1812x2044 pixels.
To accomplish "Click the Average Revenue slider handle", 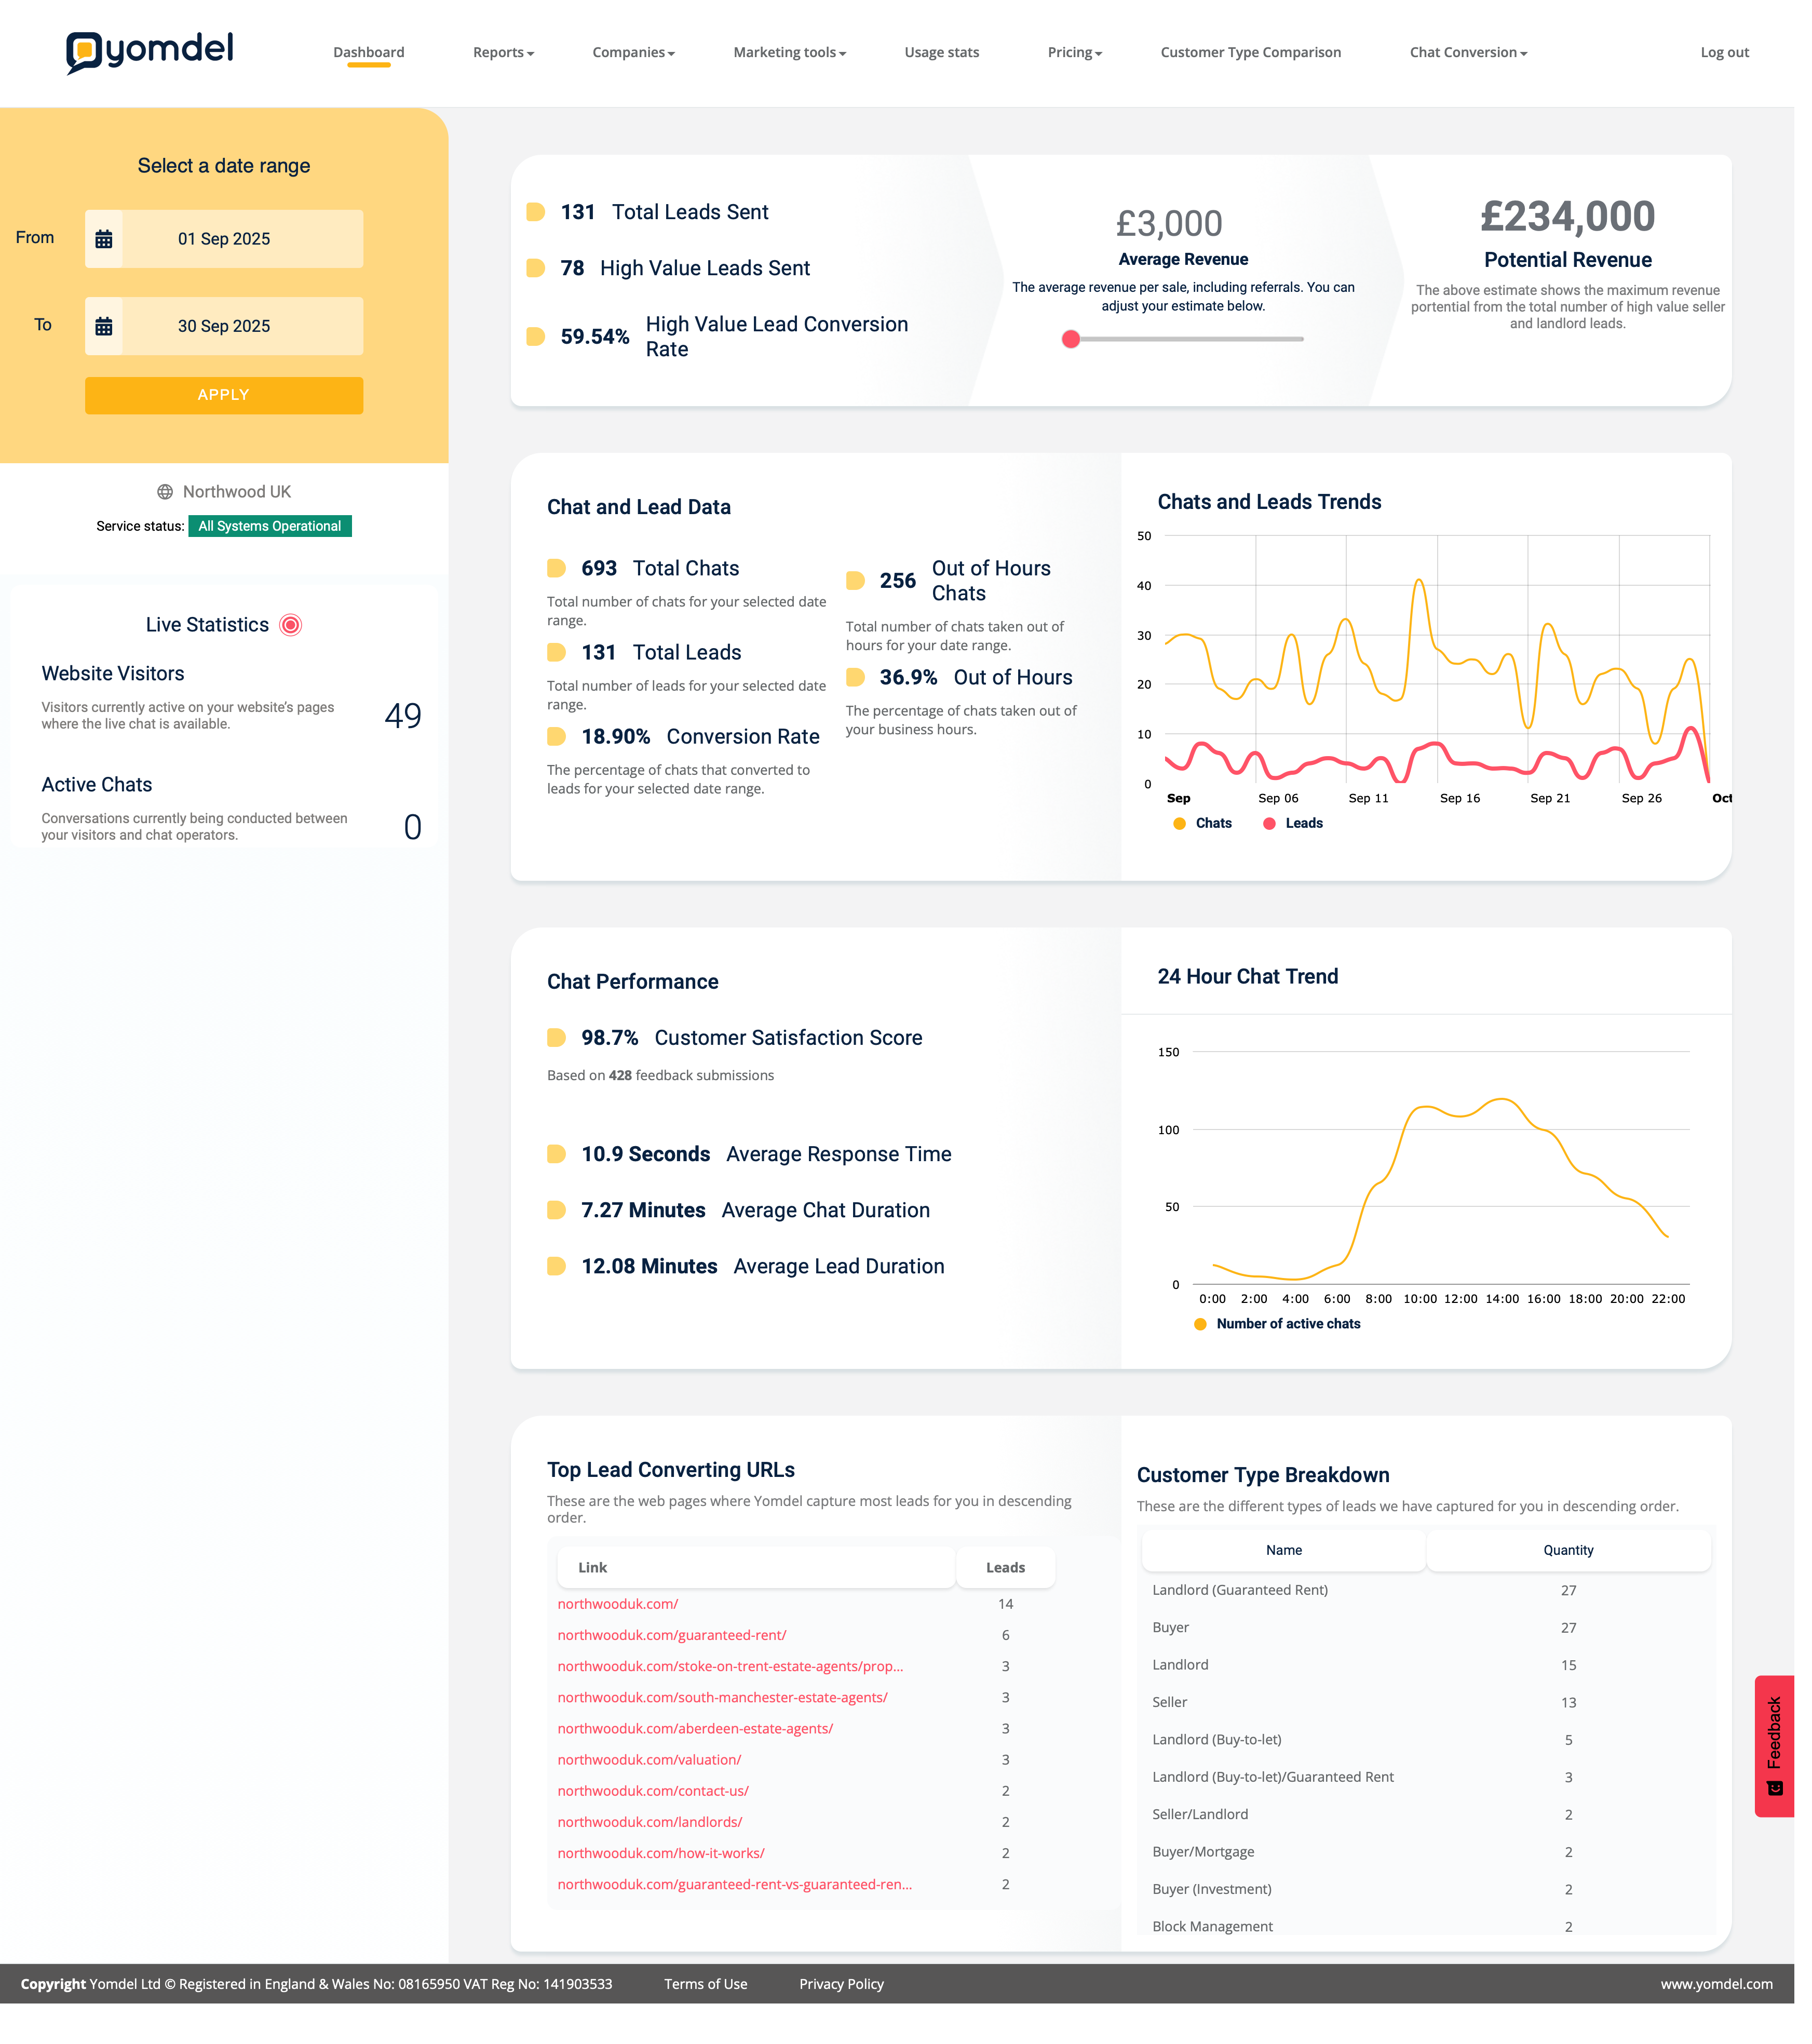I will (1071, 339).
